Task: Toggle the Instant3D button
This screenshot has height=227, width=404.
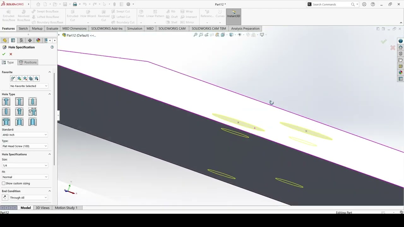Action: (234, 17)
